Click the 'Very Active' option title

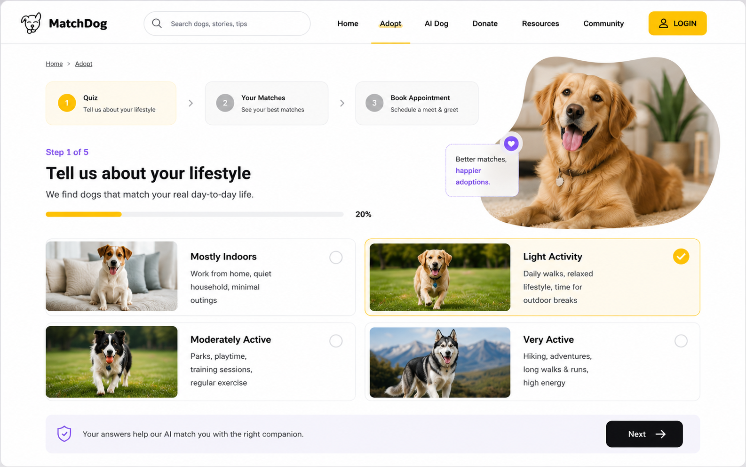pos(548,339)
